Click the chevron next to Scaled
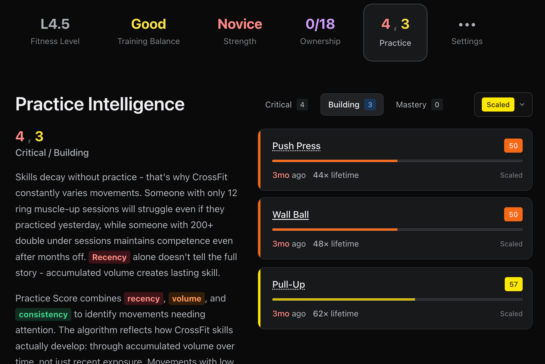The width and height of the screenshot is (545, 364). coord(522,105)
